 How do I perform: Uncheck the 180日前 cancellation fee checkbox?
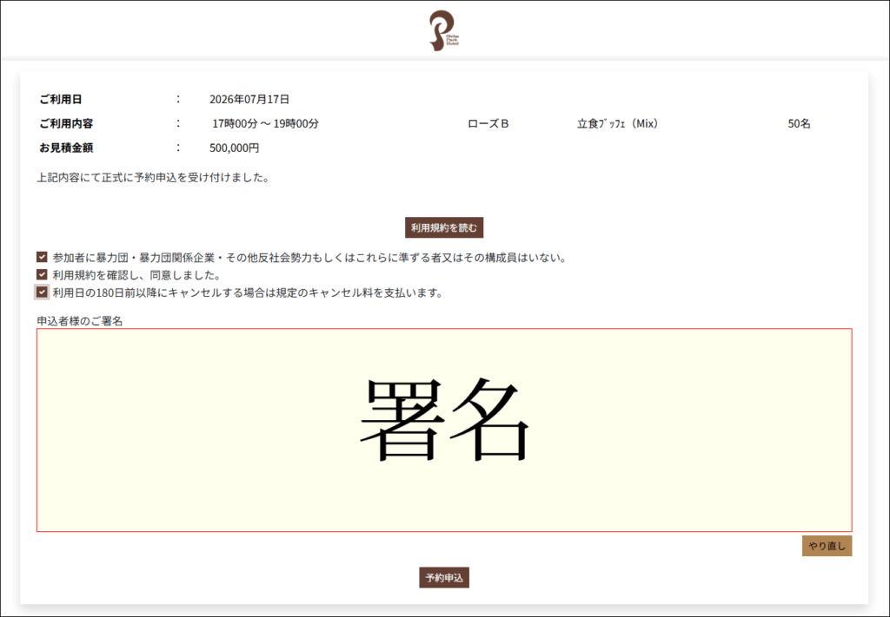tap(42, 292)
